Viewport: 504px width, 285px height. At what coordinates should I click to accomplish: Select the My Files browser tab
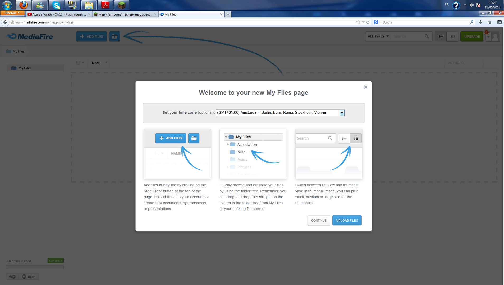191,15
